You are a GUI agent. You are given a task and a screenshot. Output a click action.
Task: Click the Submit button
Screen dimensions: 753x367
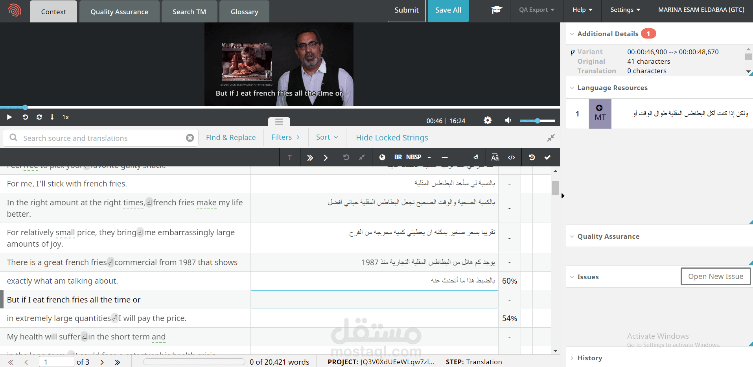[407, 10]
